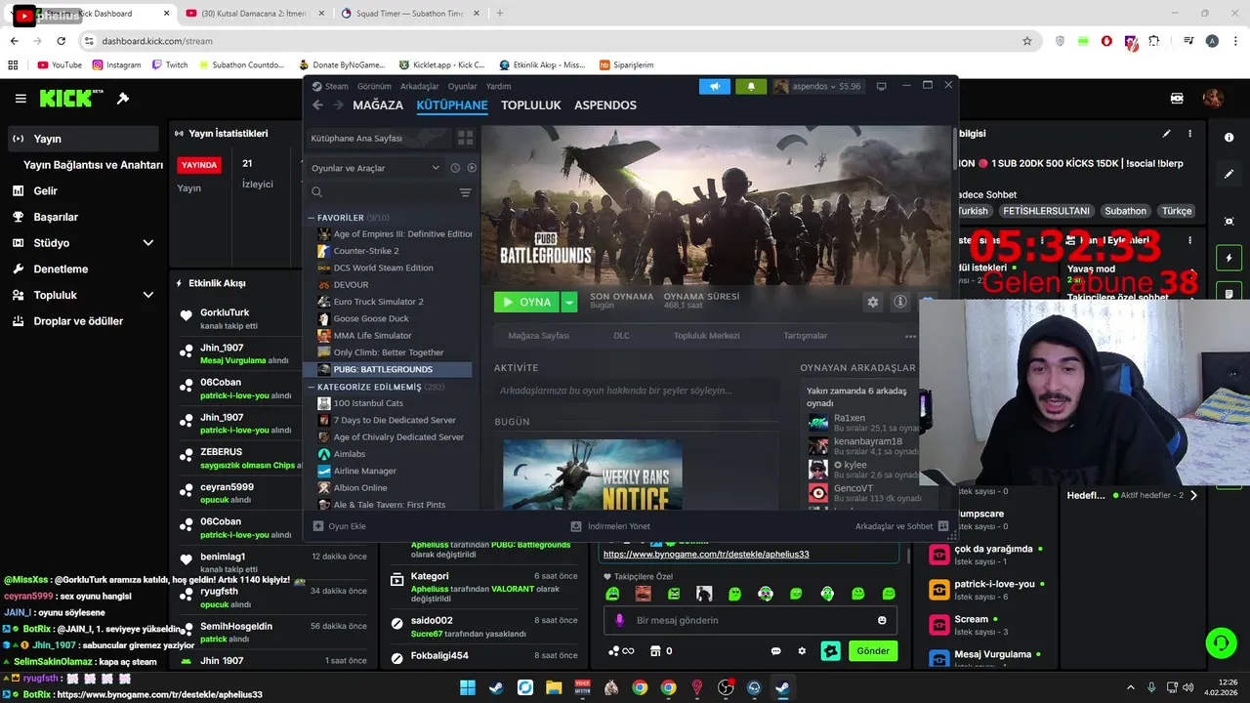Collapse the FAVORİLER category in Steam
Screen dimensions: 1250x703
pyautogui.click(x=312, y=218)
